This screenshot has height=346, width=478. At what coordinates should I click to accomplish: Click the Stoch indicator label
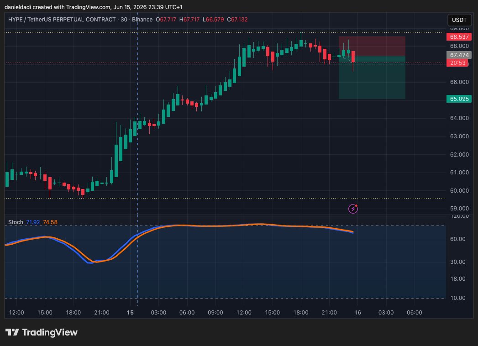tap(16, 222)
